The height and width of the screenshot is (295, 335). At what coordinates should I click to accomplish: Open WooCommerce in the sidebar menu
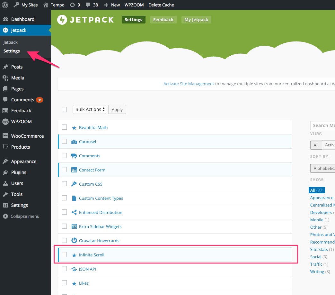[27, 136]
